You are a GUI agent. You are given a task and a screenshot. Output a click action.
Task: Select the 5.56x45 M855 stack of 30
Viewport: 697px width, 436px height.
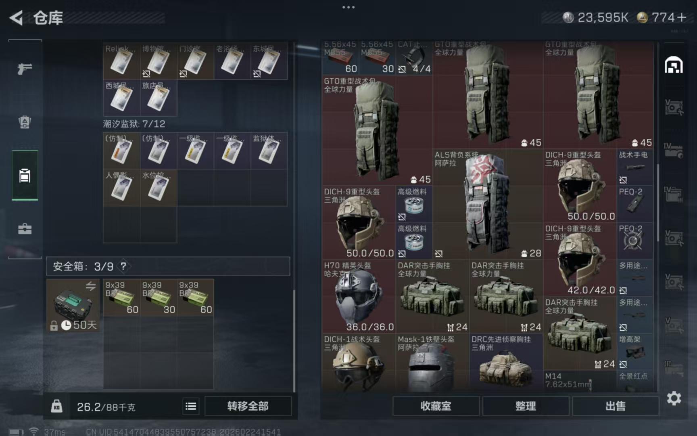pyautogui.click(x=377, y=57)
